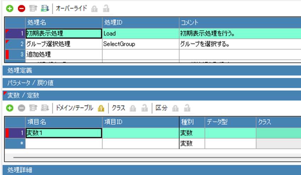Click empty 処理ID cell of 追加処理 row
This screenshot has width=301, height=175.
(x=141, y=54)
